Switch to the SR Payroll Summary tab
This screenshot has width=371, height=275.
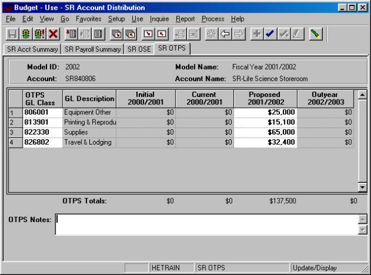92,49
